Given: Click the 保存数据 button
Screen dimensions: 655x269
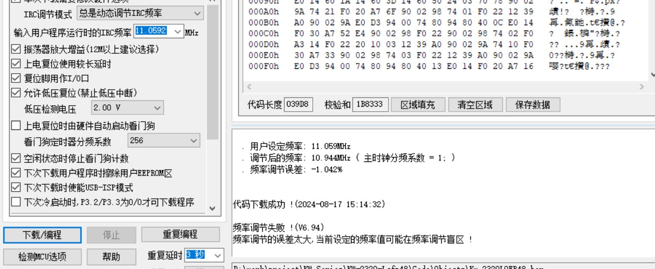Looking at the screenshot, I should click(x=533, y=104).
